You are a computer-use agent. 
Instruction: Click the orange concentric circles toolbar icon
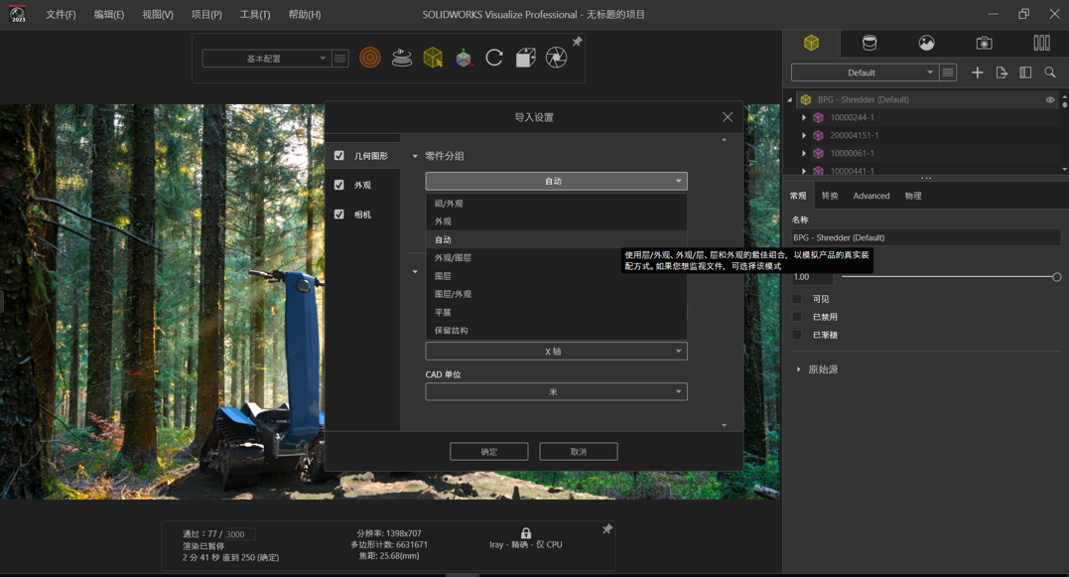tap(369, 57)
